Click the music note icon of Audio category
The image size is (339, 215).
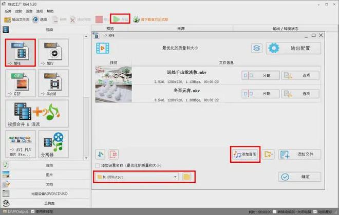click(6, 165)
